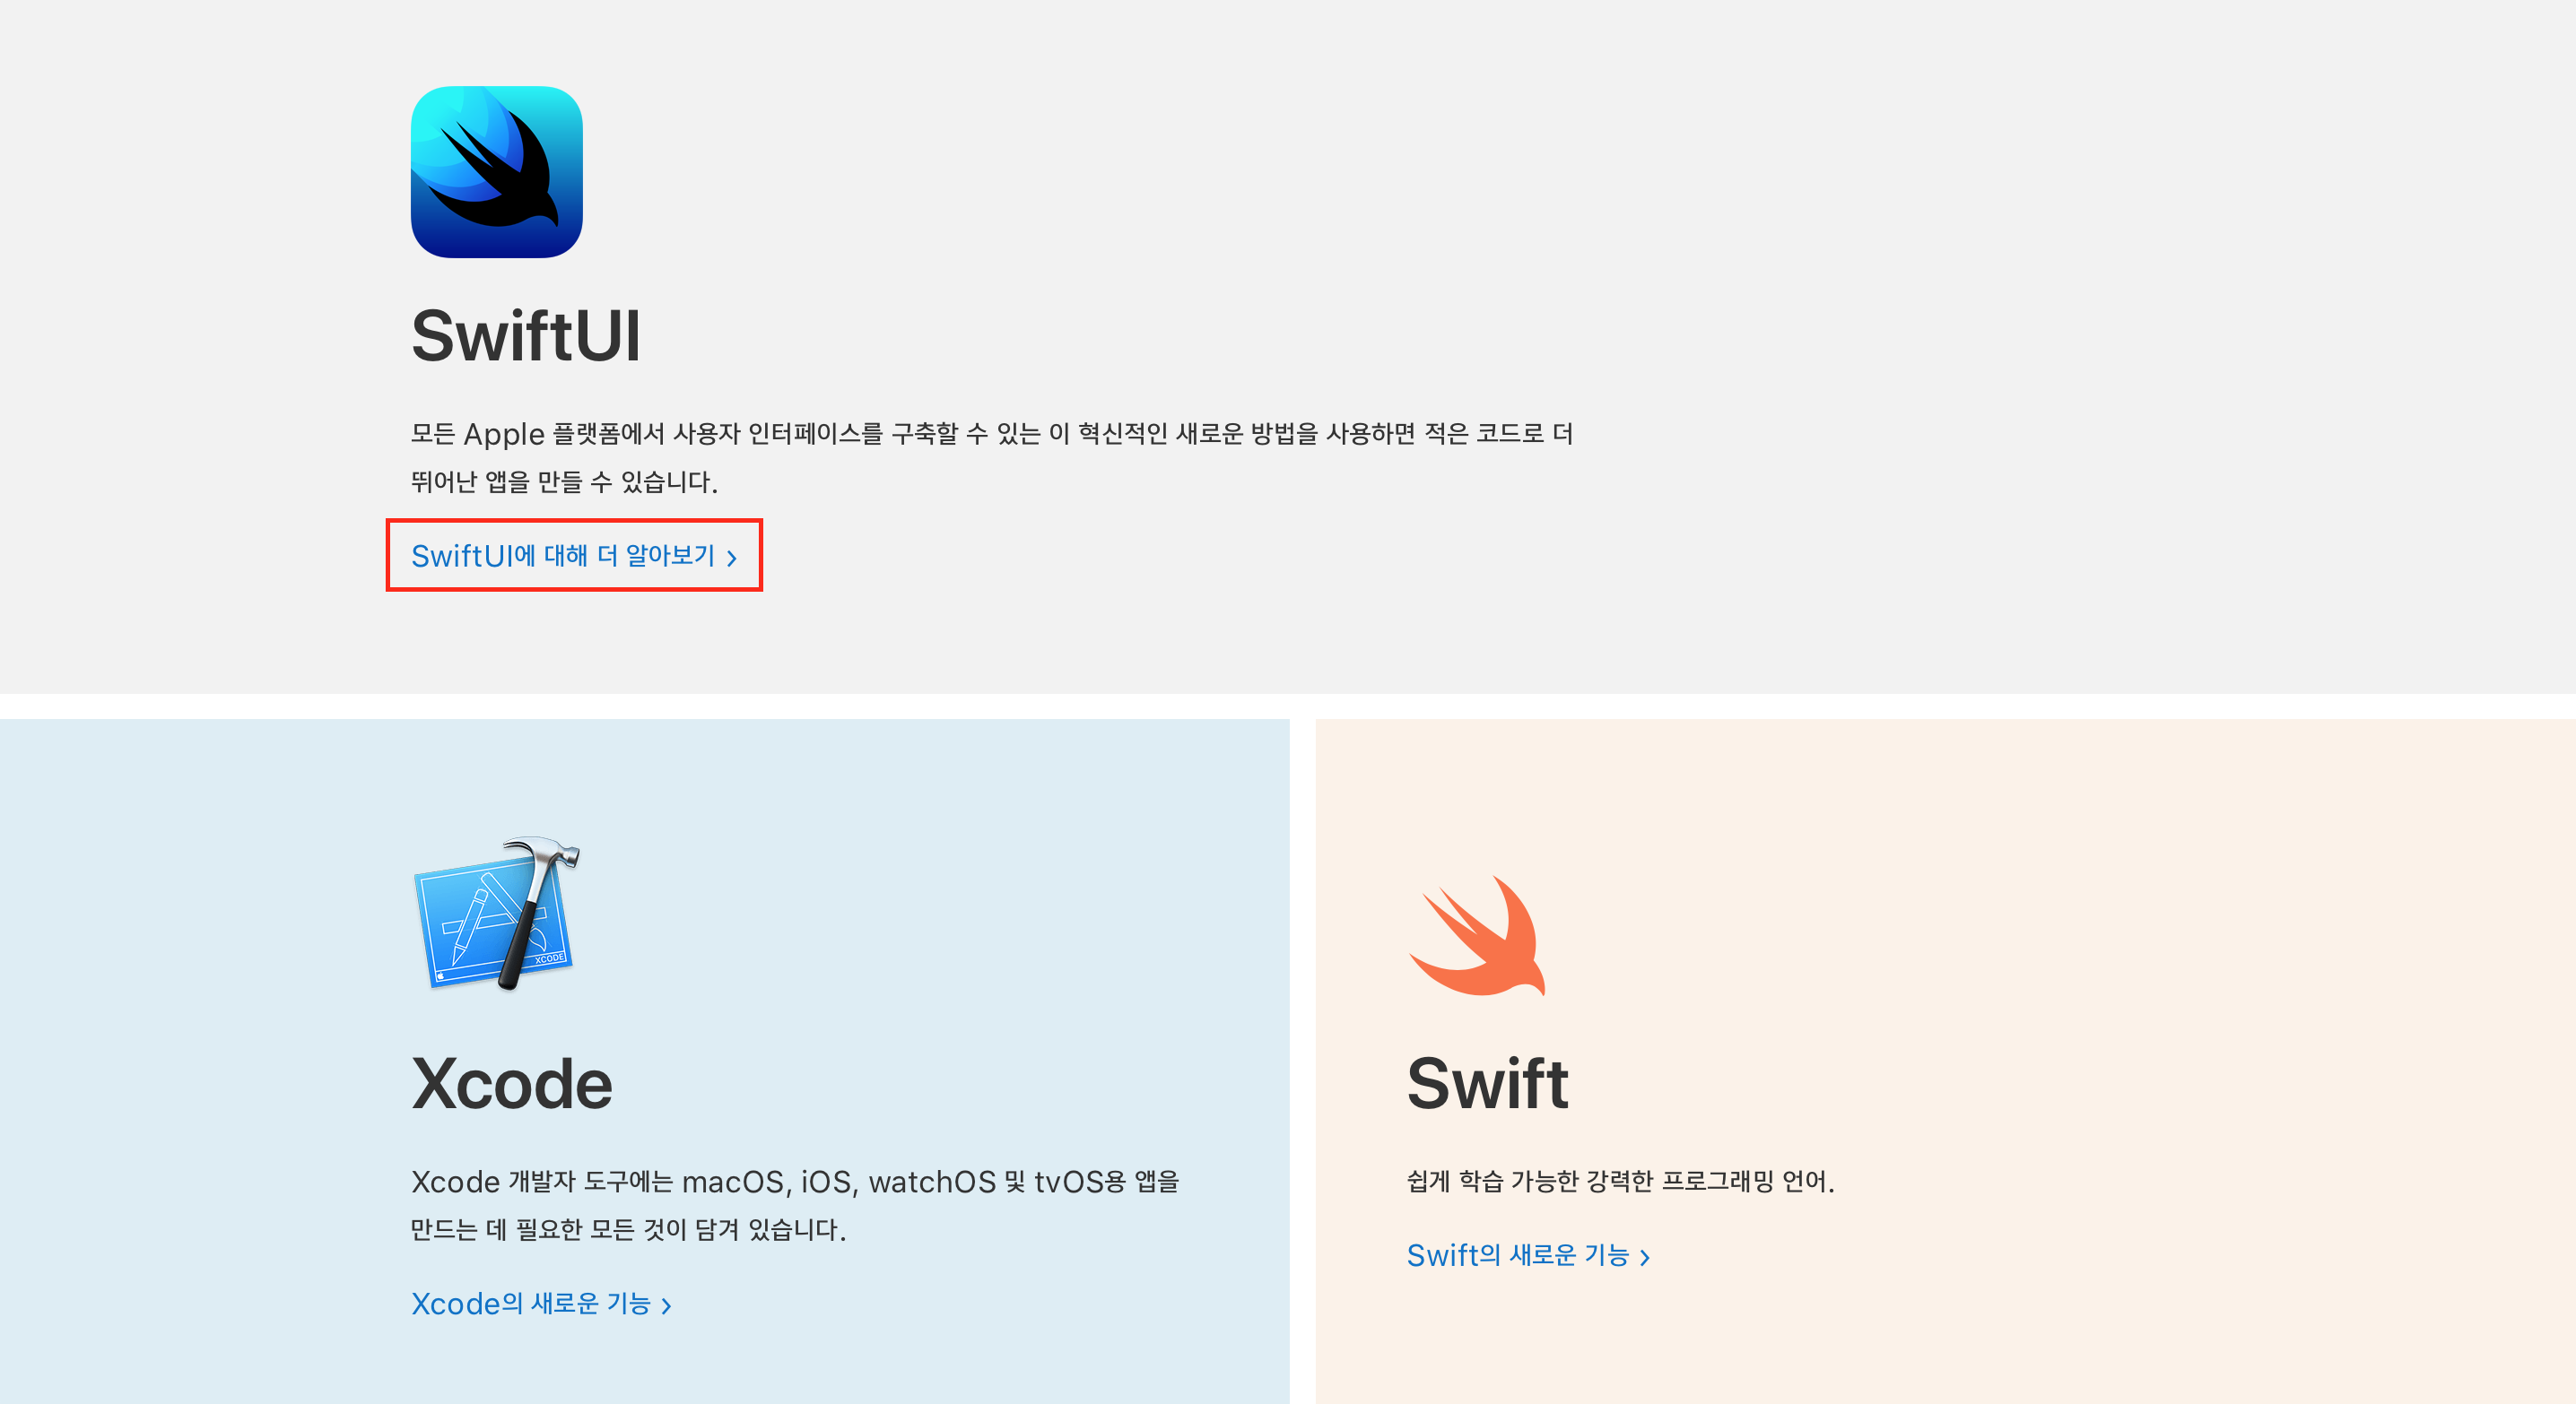
Task: Click second SwiftUI description line 뛰어난 앱을
Action: (x=564, y=481)
